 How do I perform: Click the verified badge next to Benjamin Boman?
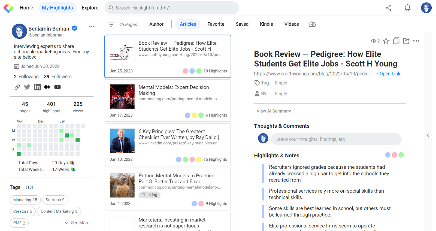74,28
